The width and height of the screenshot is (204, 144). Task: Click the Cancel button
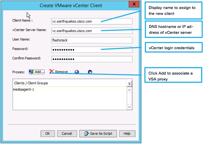pyautogui.click(x=67, y=134)
